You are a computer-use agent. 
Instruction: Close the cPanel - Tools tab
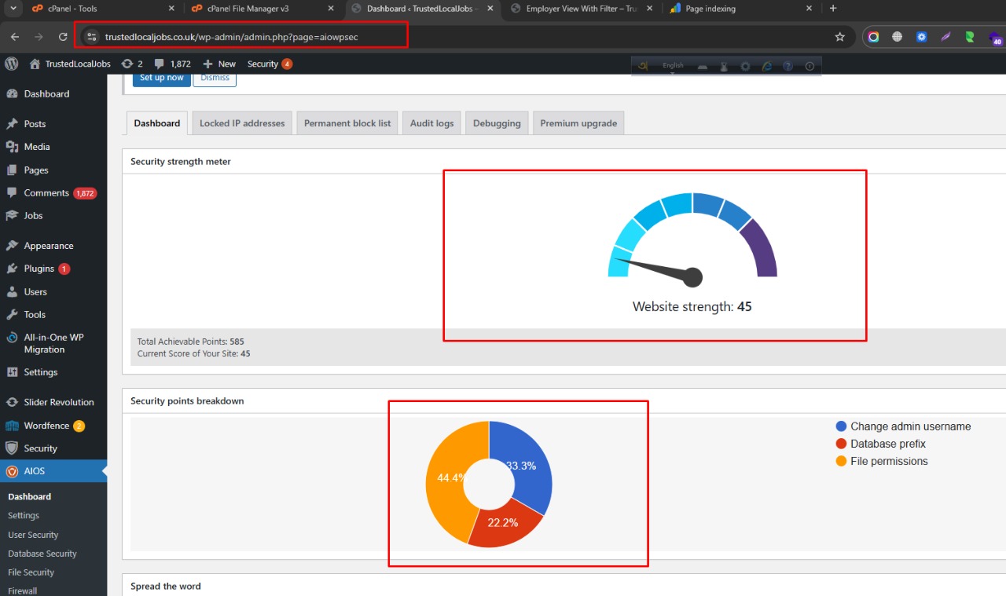(171, 9)
